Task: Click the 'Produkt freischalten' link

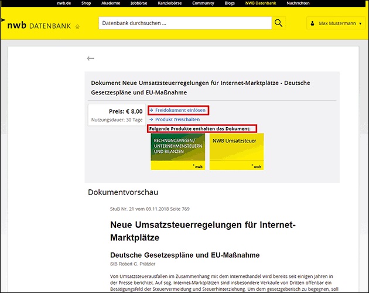Action: pos(178,120)
